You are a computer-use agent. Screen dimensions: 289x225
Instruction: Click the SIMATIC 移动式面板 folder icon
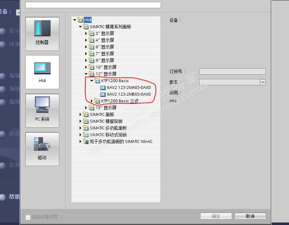pyautogui.click(x=86, y=135)
